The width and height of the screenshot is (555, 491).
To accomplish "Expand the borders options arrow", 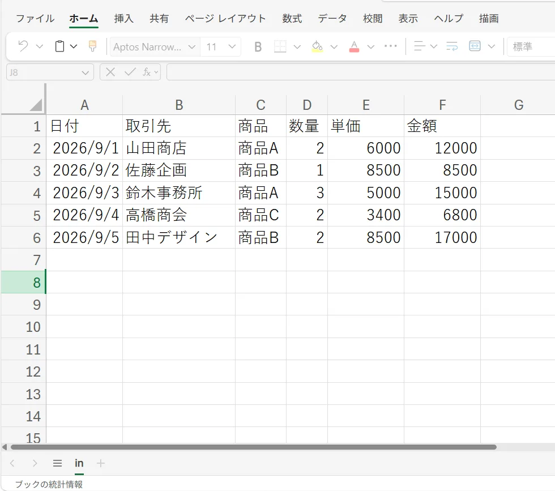I will pos(297,47).
